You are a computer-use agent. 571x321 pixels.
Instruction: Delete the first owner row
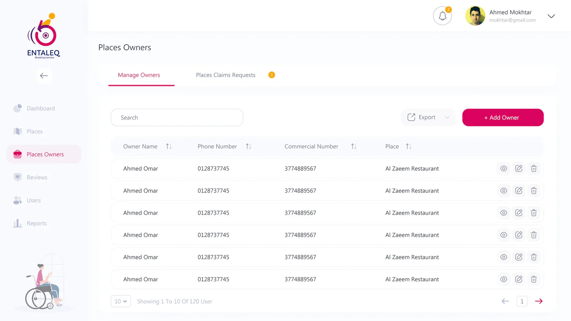tap(534, 169)
